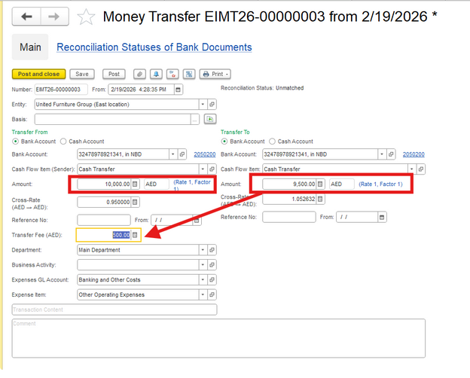Click the fill Basis icon button
Screen dimensions: 470x378
(210, 119)
